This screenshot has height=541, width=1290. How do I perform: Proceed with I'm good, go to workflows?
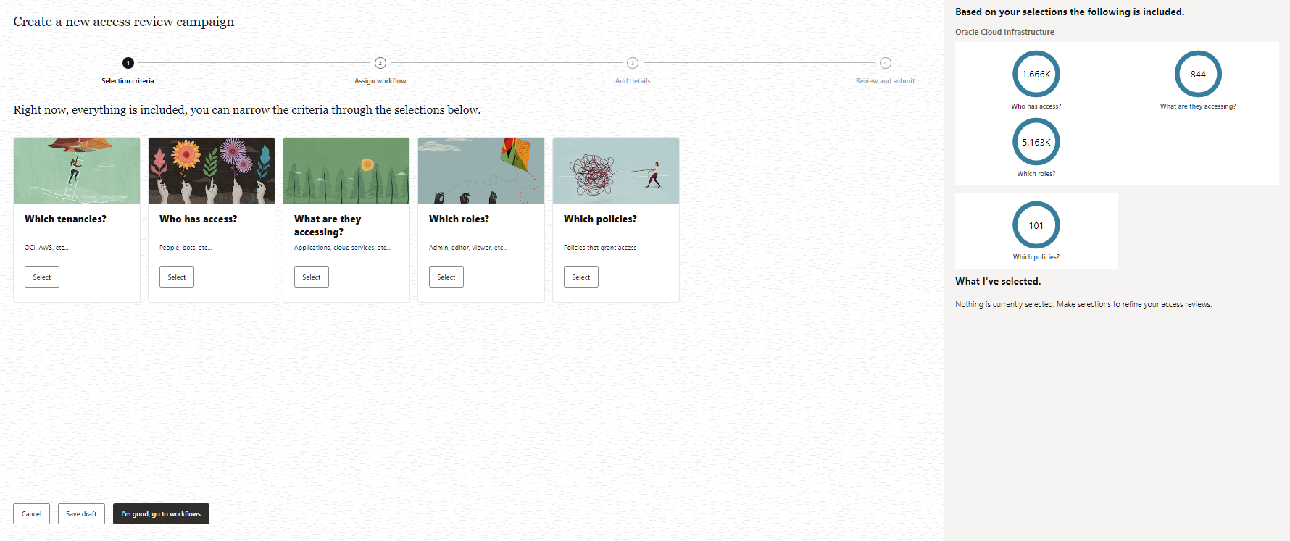pyautogui.click(x=161, y=513)
